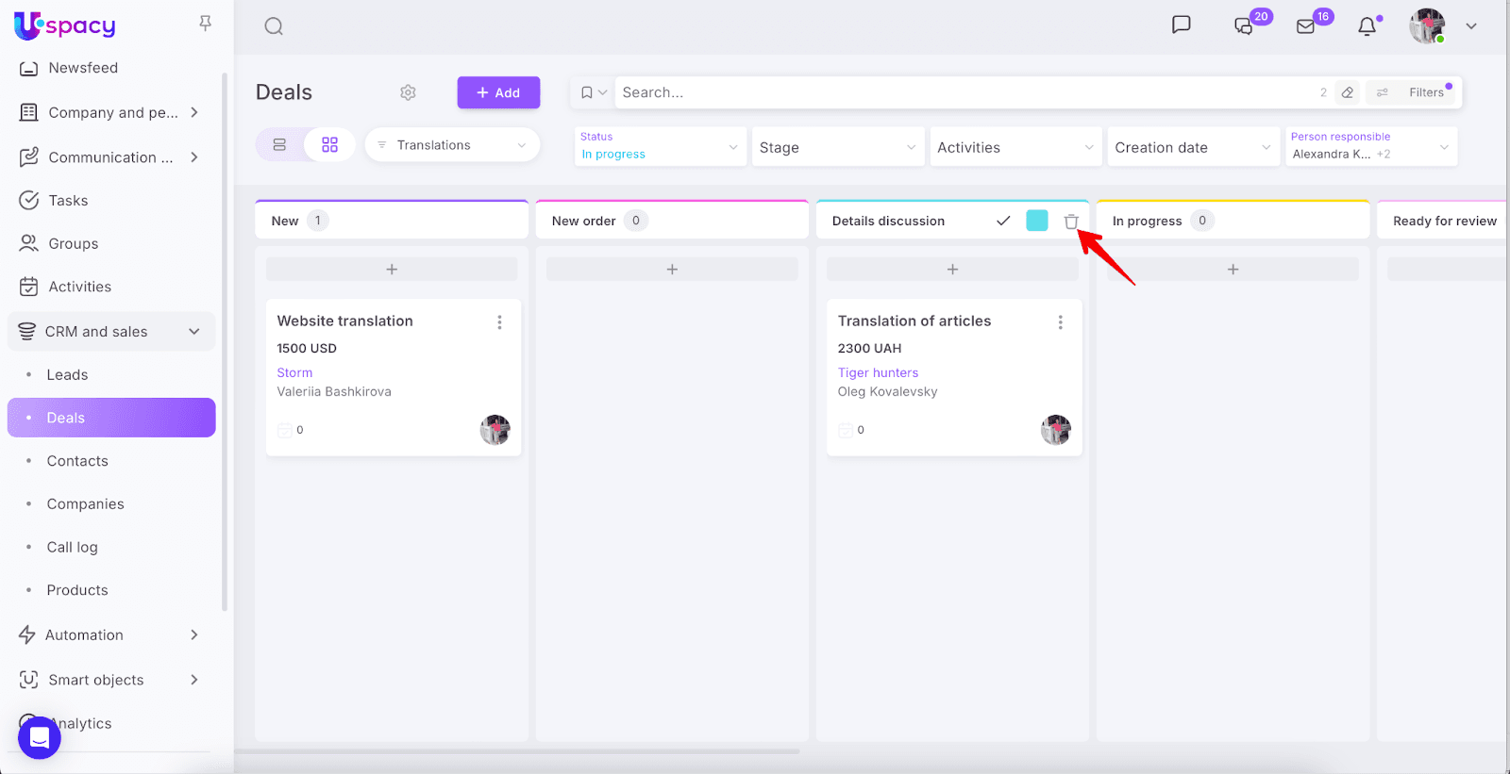The width and height of the screenshot is (1510, 774).
Task: Click the search magnifier in the top bar
Action: (x=274, y=26)
